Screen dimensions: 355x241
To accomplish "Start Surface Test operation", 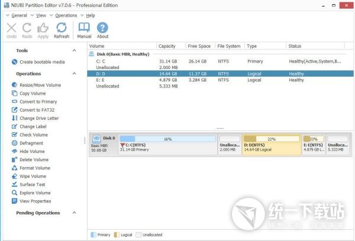I will [32, 184].
